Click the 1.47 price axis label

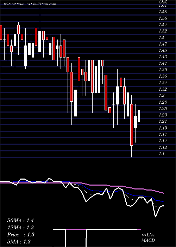[x=163, y=44]
